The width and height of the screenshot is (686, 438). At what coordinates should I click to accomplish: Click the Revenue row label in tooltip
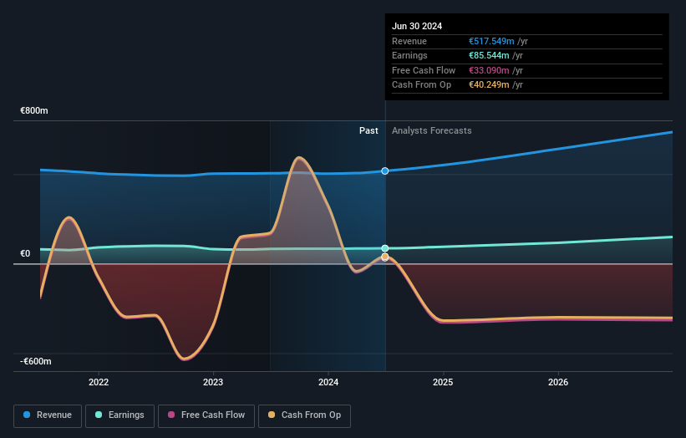click(x=409, y=41)
